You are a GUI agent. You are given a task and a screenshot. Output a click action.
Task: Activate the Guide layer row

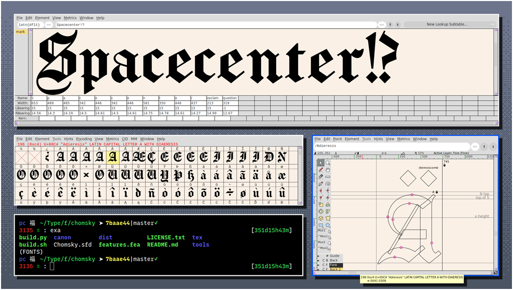click(x=334, y=256)
